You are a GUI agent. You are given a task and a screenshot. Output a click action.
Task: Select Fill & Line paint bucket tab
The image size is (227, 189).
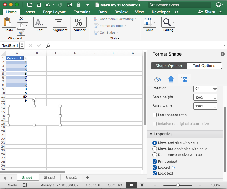pyautogui.click(x=157, y=79)
